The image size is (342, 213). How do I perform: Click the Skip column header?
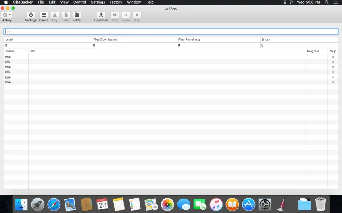(x=333, y=51)
